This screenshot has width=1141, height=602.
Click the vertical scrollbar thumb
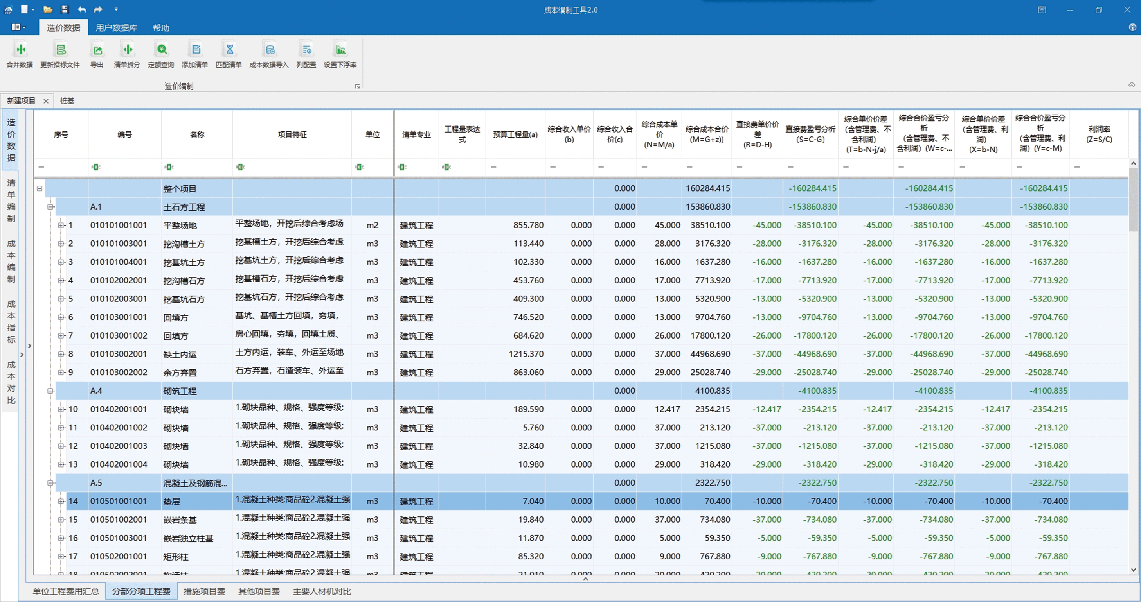coord(1134,199)
